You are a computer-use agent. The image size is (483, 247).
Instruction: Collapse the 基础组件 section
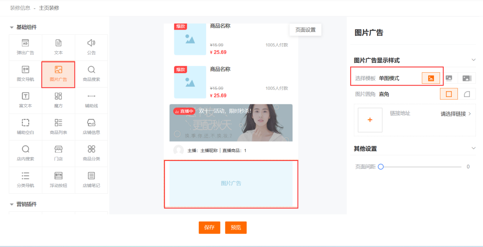(x=12, y=27)
